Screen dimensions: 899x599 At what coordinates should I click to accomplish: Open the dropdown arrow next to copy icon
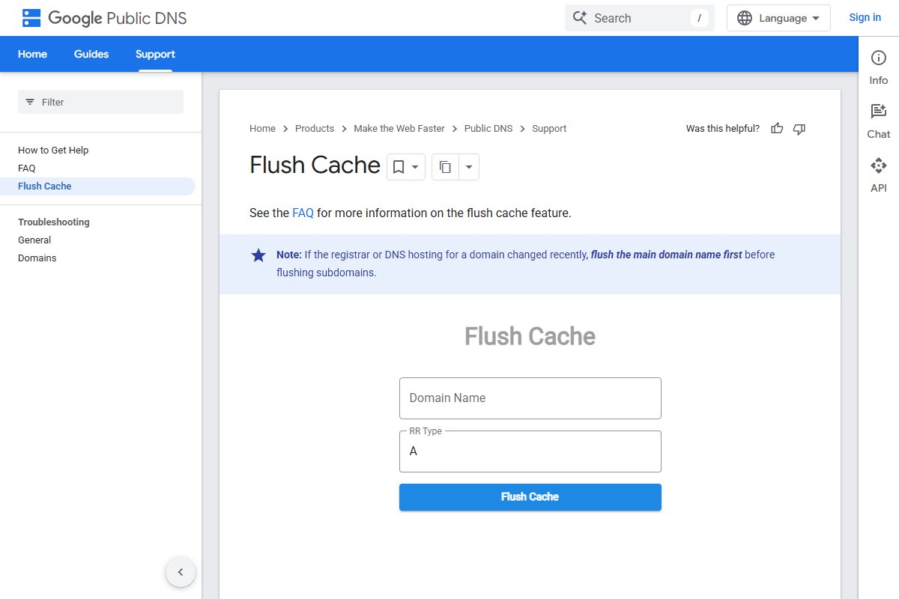click(469, 167)
